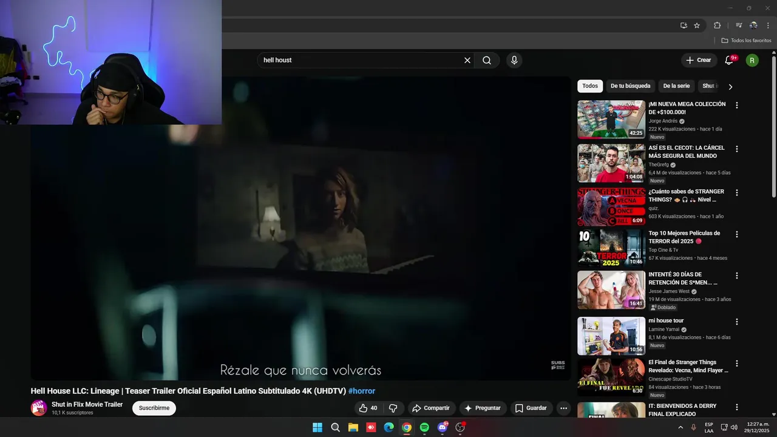
Task: Select the De la serie chip
Action: point(676,86)
